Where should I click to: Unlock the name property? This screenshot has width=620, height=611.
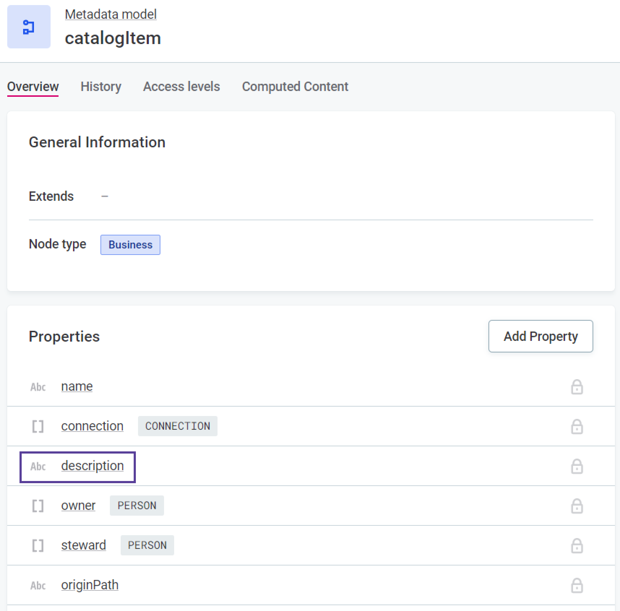(x=577, y=387)
